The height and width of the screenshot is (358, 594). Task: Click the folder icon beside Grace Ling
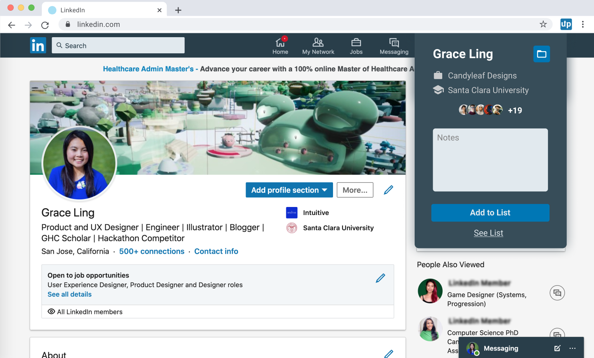tap(541, 54)
